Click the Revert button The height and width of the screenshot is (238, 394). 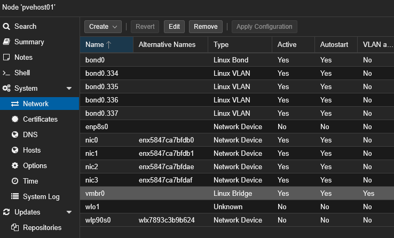click(145, 27)
